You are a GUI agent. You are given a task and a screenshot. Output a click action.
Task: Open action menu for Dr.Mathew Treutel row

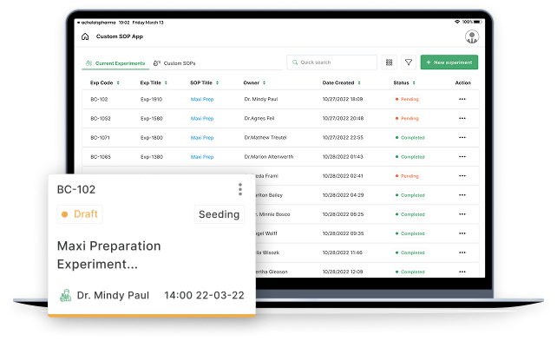[462, 137]
